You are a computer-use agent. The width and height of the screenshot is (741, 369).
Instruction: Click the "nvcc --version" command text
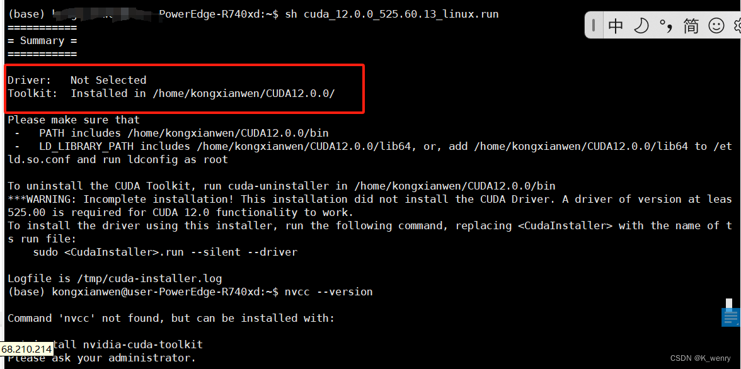[x=328, y=292]
